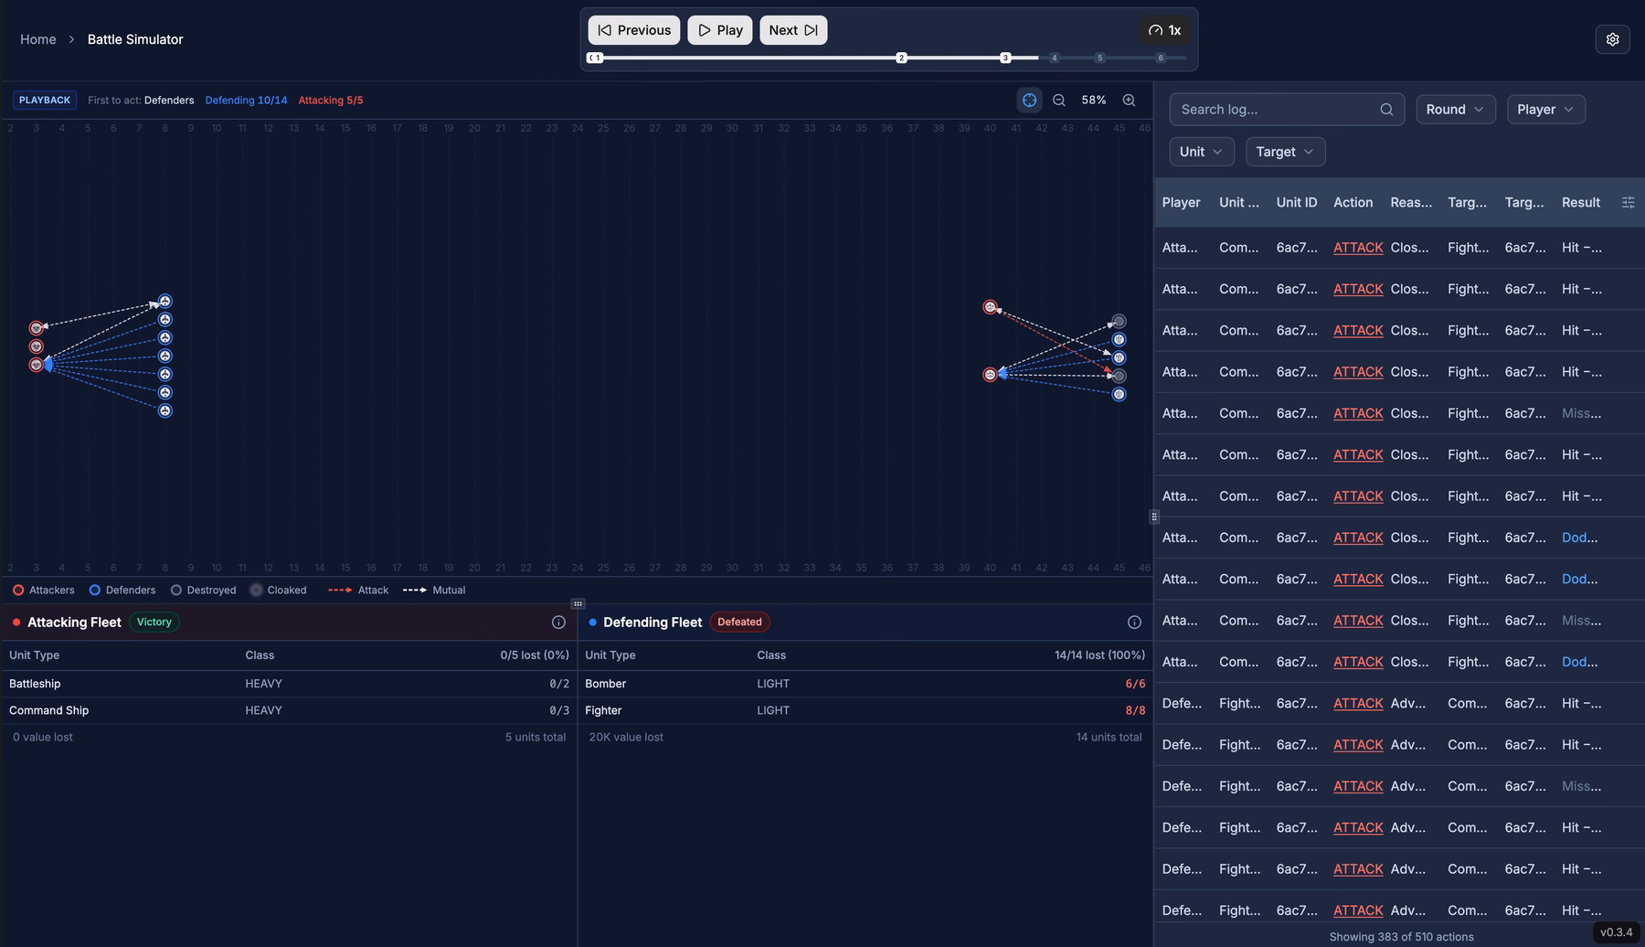Viewport: 1645px width, 947px height.
Task: Toggle Attackers legend filter
Action: point(44,591)
